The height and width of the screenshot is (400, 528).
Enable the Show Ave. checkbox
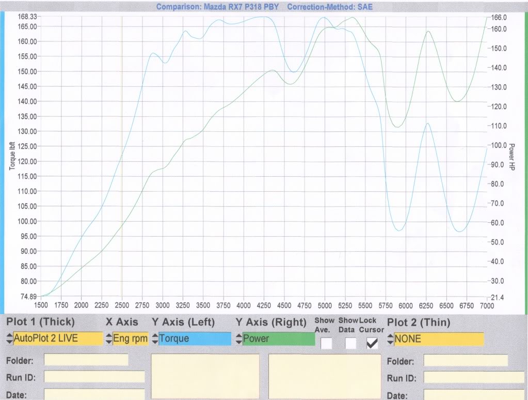point(326,343)
